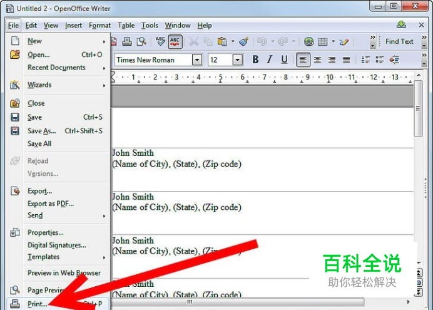Click the Hyperlink globe icon
The image size is (433, 310).
point(308,42)
